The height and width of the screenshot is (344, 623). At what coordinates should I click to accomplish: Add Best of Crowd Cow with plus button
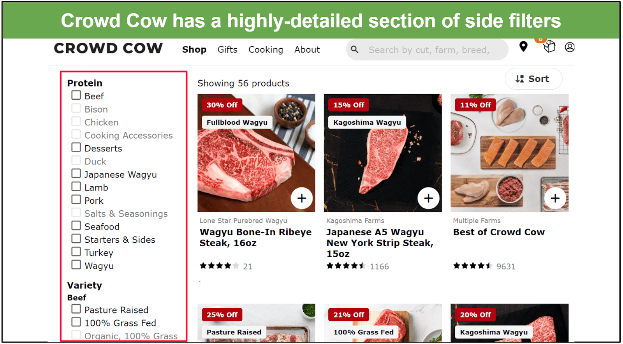click(x=555, y=198)
